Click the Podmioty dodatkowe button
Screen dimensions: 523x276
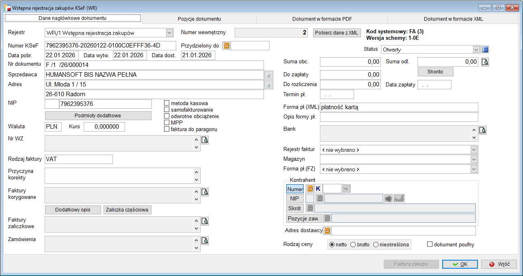click(x=98, y=116)
